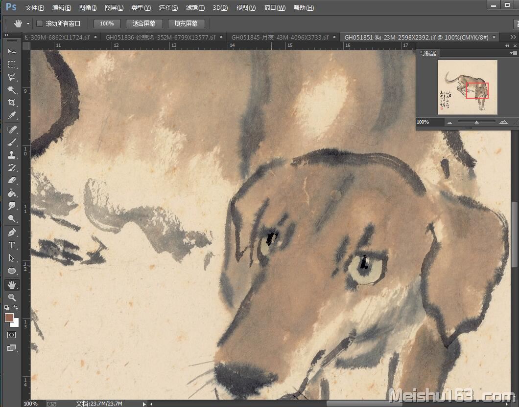Select the Rectangular Marquee tool

click(12, 64)
